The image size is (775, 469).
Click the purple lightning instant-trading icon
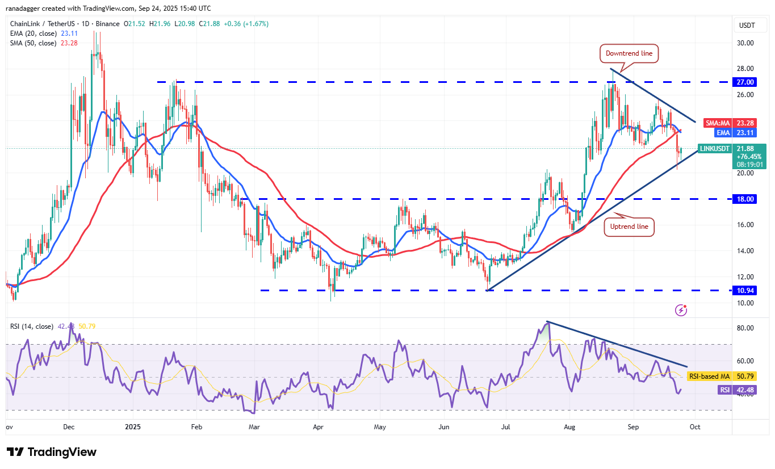click(x=680, y=309)
